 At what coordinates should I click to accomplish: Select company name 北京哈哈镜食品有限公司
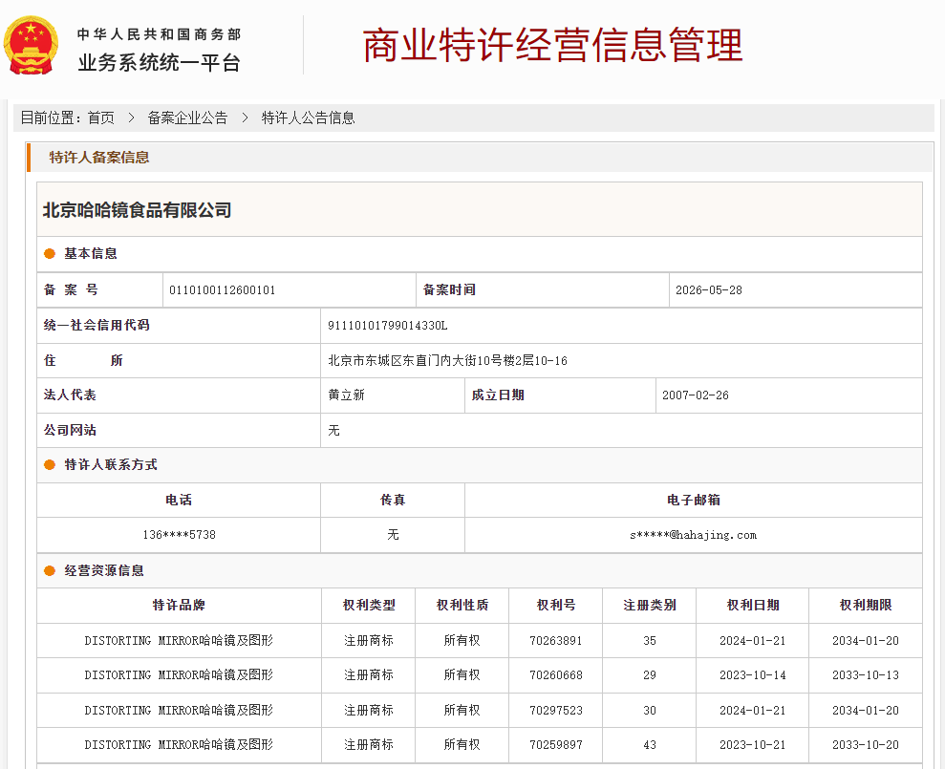138,210
